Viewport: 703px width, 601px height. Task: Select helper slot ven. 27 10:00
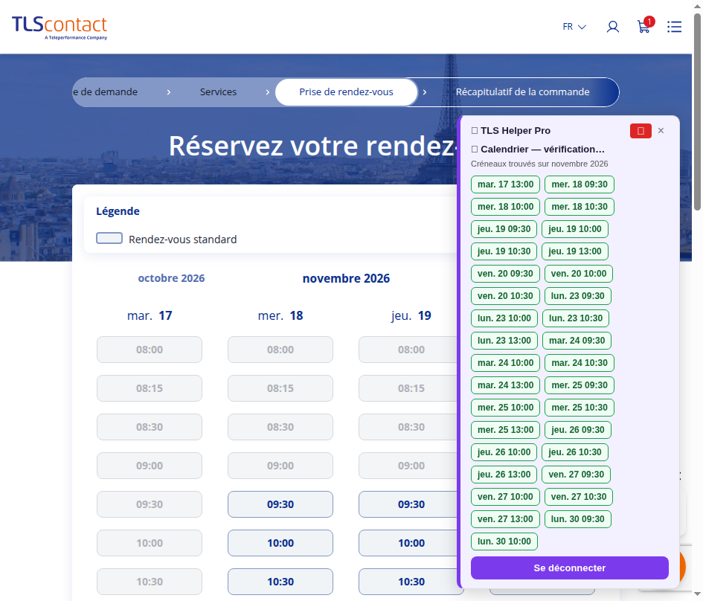[x=505, y=497]
